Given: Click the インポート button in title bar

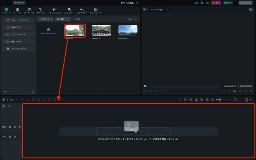Looking at the screenshot, I should 19,2.
